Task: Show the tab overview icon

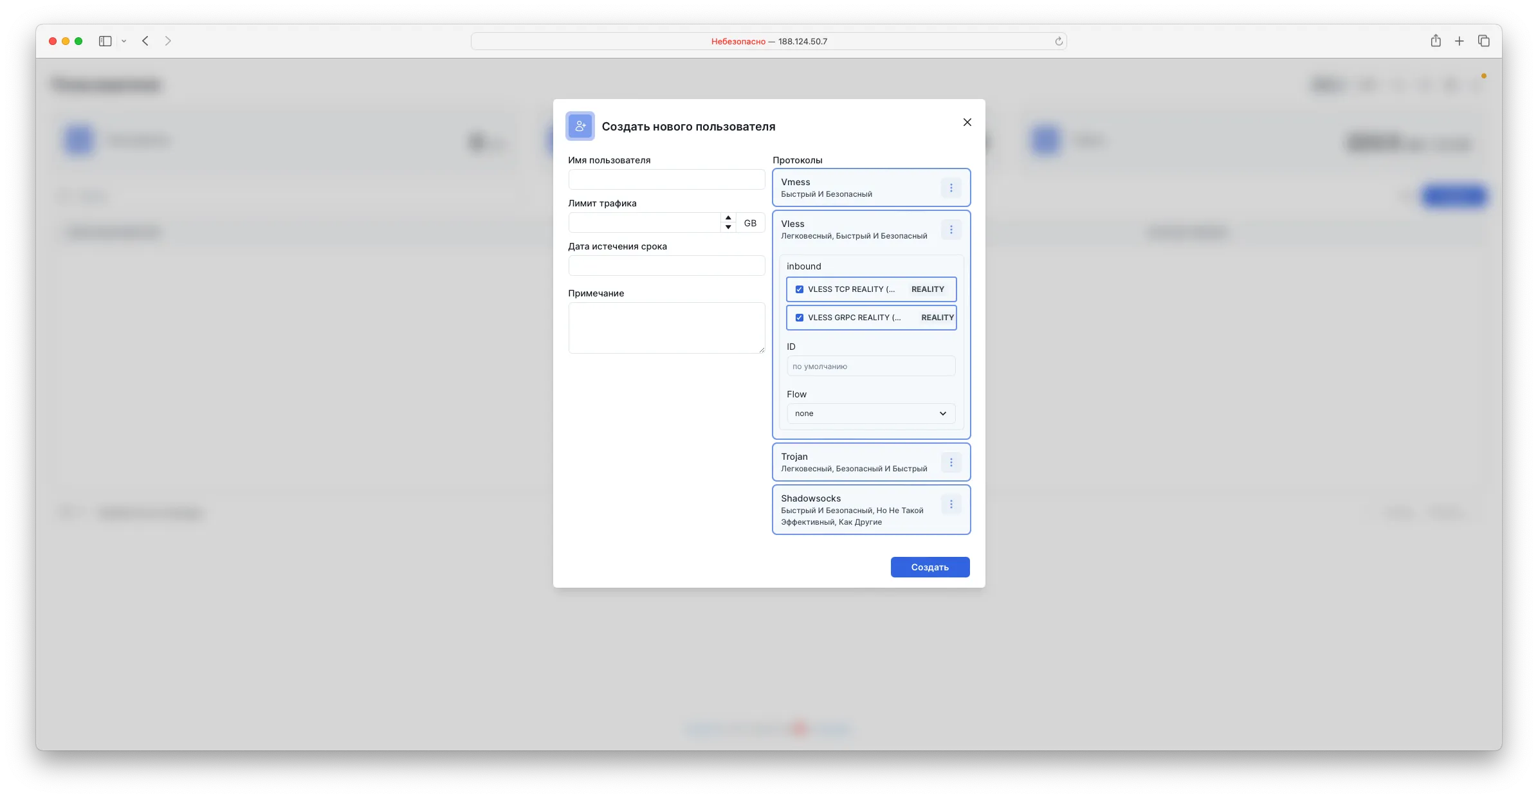Action: (1483, 41)
